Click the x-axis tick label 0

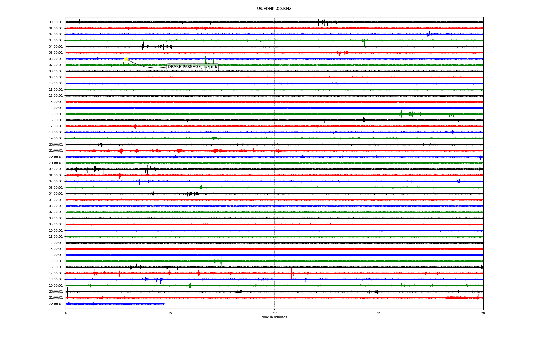[66, 313]
